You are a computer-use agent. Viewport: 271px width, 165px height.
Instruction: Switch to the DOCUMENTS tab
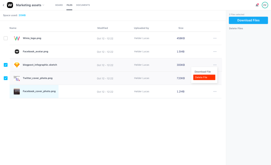coord(83,5)
